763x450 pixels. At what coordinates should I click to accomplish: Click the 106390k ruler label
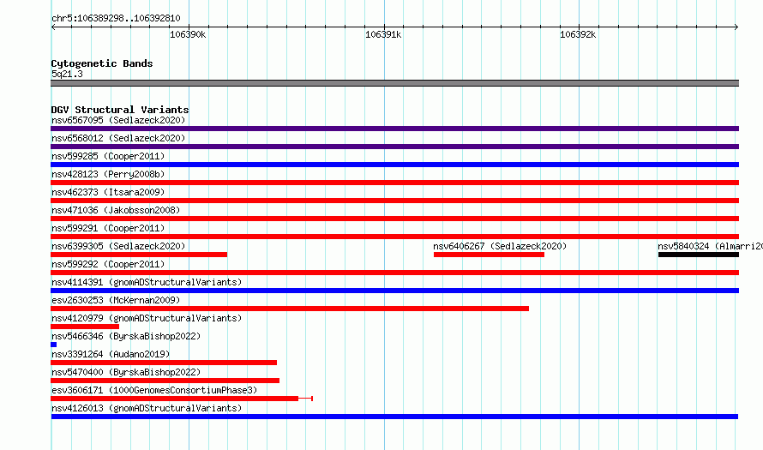click(188, 34)
